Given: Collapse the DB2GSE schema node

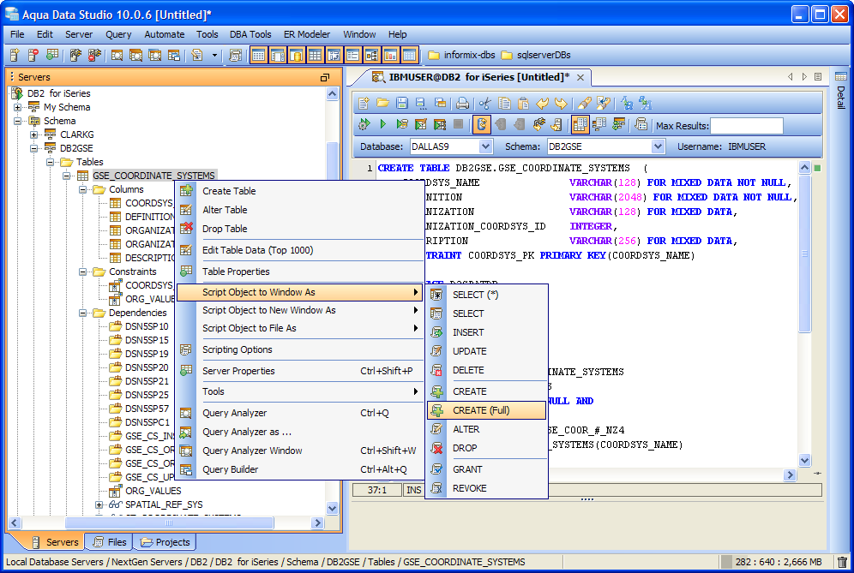Looking at the screenshot, I should [34, 148].
